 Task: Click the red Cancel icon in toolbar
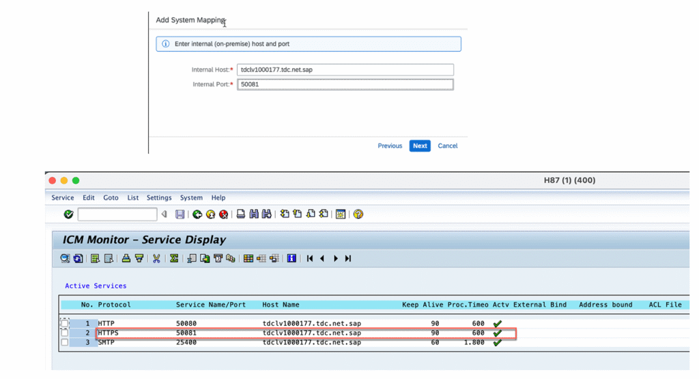coord(223,214)
